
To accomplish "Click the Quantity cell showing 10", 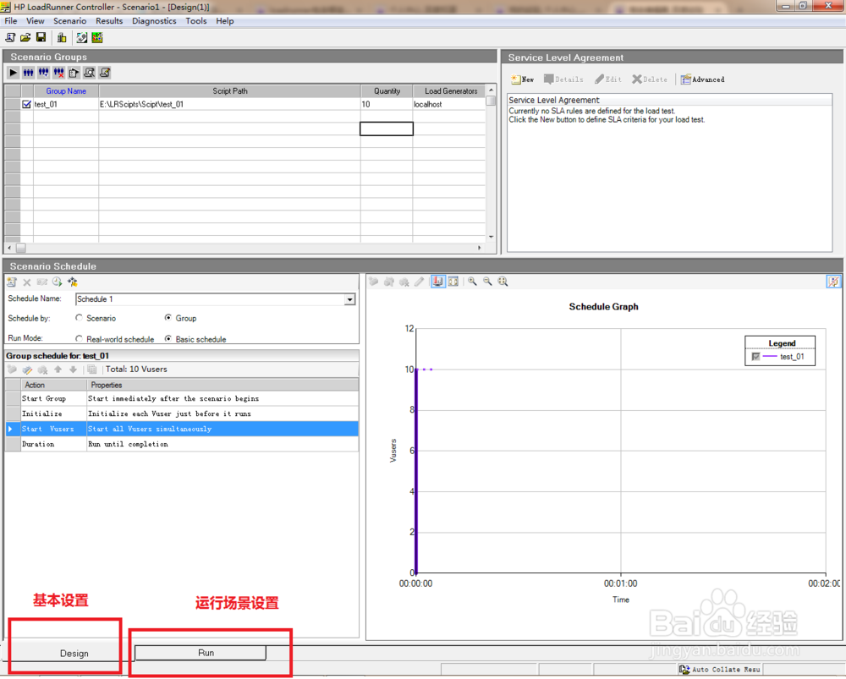I will point(387,105).
